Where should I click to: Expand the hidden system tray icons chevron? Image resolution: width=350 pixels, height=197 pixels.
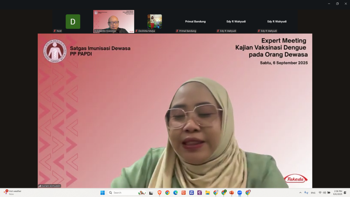pos(300,193)
